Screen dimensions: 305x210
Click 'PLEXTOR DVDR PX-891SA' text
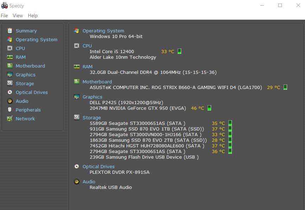pyautogui.click(x=120, y=172)
